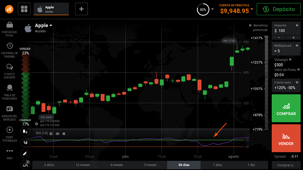Open RSI (14) settings gear

click(x=51, y=134)
